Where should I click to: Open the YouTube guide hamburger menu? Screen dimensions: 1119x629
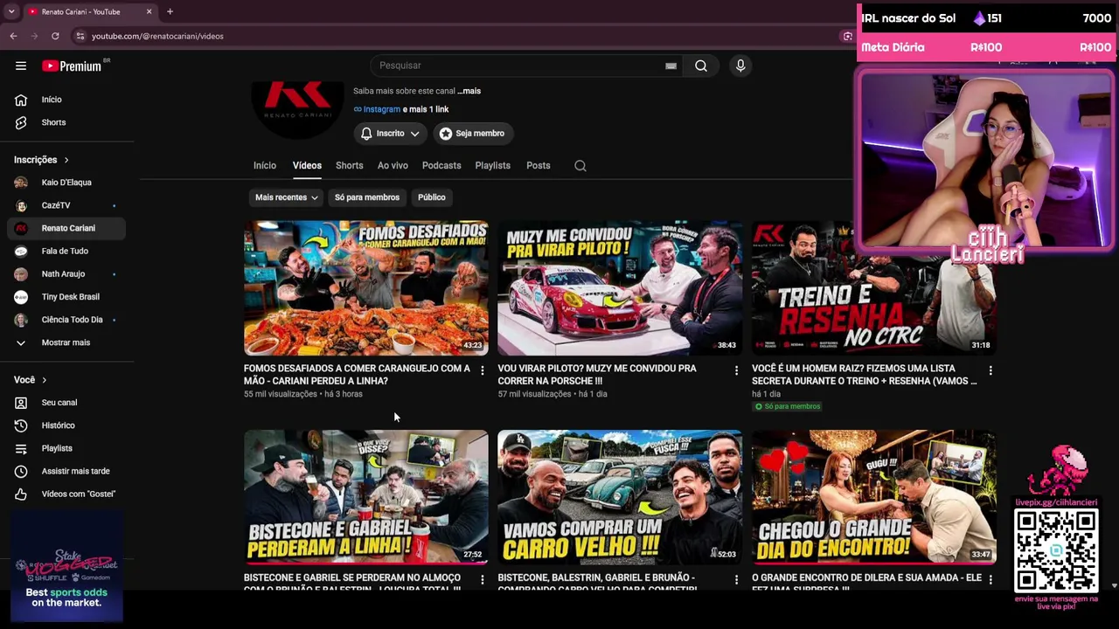[x=21, y=66]
